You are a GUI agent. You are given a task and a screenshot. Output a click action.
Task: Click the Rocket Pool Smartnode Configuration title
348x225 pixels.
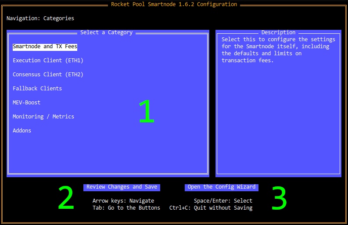point(174,4)
